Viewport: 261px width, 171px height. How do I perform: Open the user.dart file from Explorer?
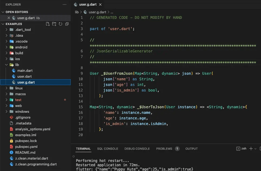tap(24, 76)
